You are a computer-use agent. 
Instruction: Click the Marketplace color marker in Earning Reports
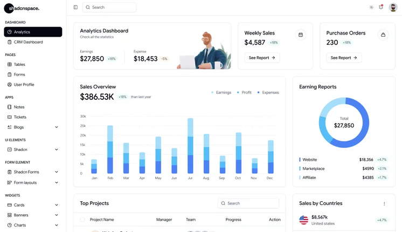pyautogui.click(x=300, y=169)
